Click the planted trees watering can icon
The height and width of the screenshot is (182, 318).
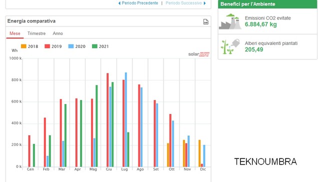(230, 46)
